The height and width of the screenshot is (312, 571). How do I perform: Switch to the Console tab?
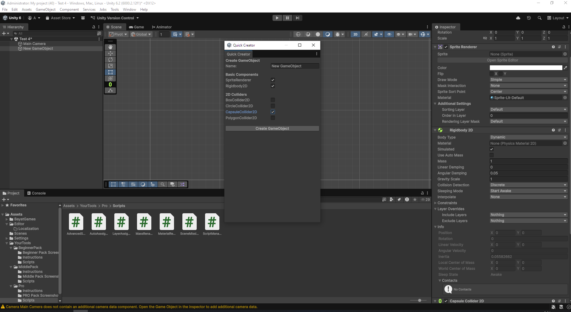point(36,193)
